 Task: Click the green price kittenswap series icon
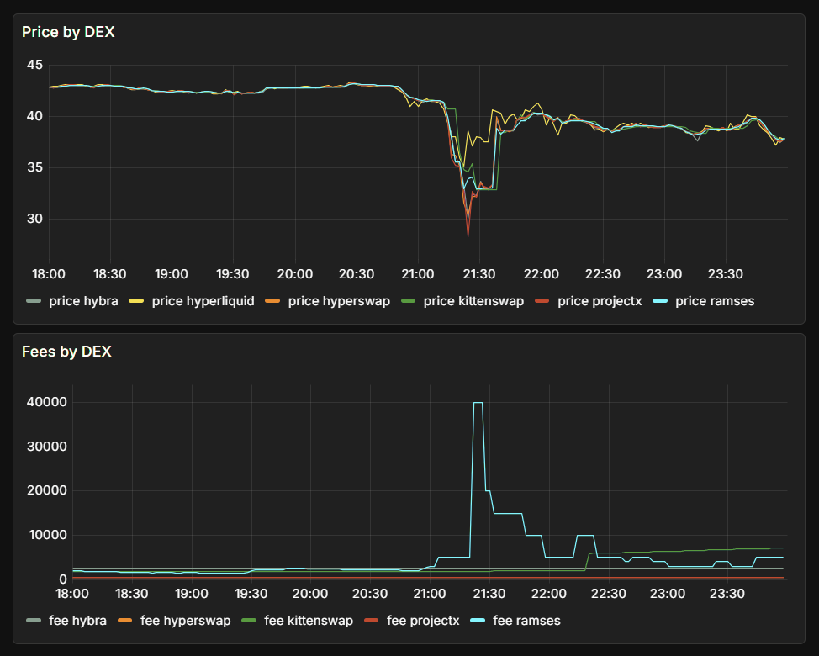(409, 300)
